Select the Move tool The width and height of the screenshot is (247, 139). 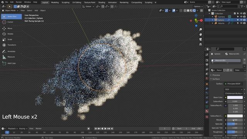click(x=11, y=28)
